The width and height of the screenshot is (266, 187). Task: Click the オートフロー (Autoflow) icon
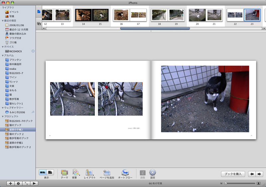click(125, 173)
